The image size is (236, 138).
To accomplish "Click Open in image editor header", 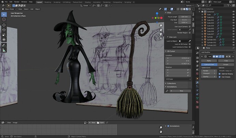I will 101,123.
